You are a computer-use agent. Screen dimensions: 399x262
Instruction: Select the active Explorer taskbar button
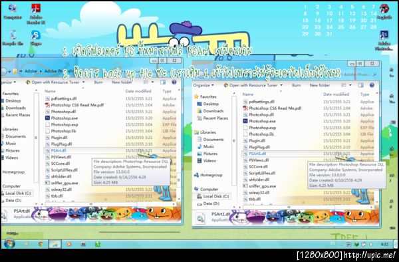point(55,244)
